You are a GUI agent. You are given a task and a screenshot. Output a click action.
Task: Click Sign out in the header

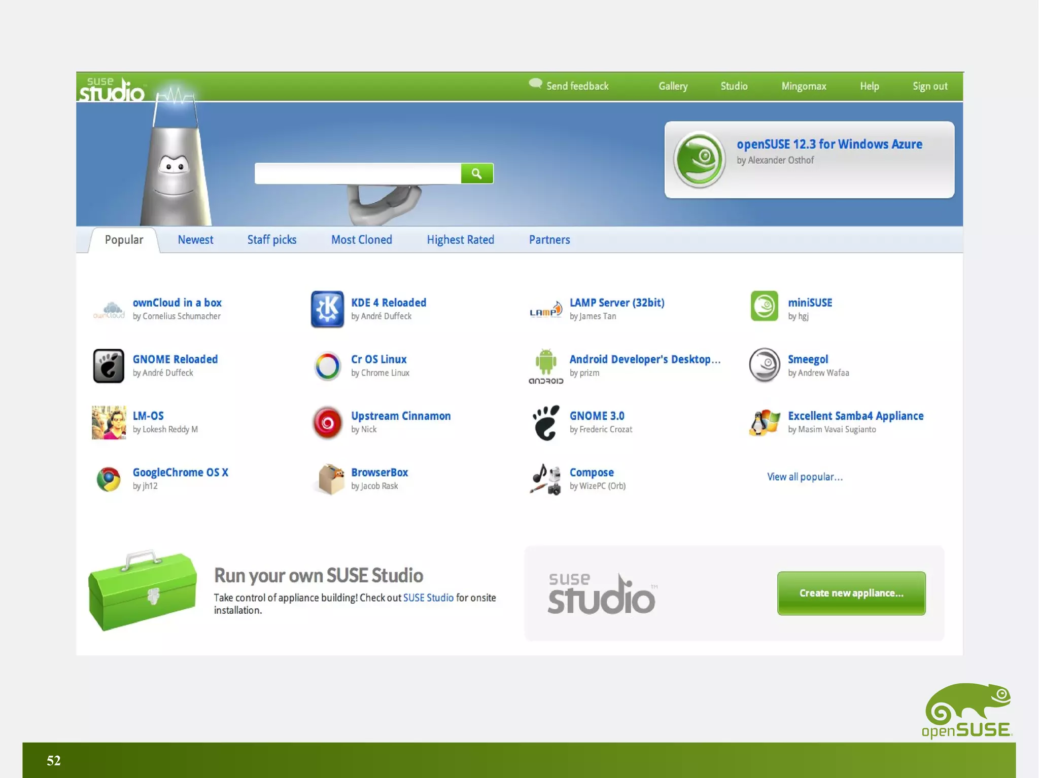pyautogui.click(x=929, y=86)
